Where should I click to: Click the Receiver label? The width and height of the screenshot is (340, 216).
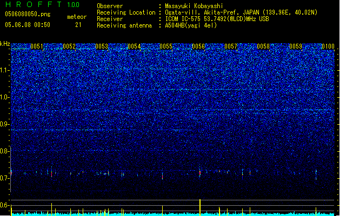110,19
